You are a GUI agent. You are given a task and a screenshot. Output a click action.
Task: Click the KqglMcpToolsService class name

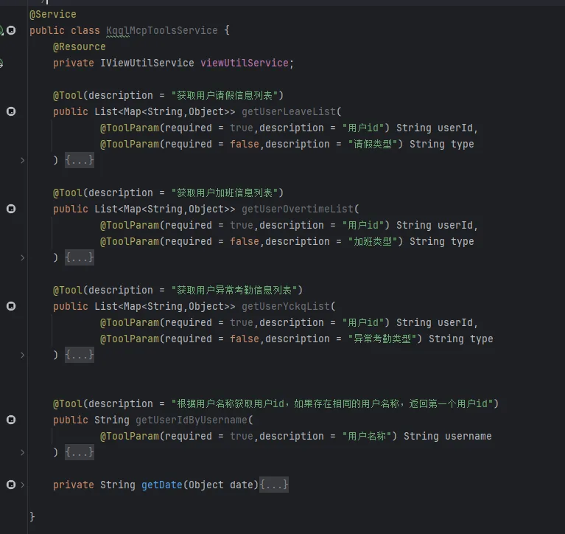click(x=162, y=31)
